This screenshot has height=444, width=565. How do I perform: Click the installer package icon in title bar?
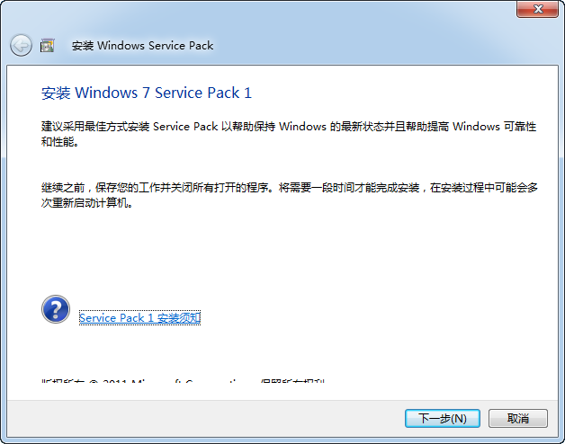47,45
